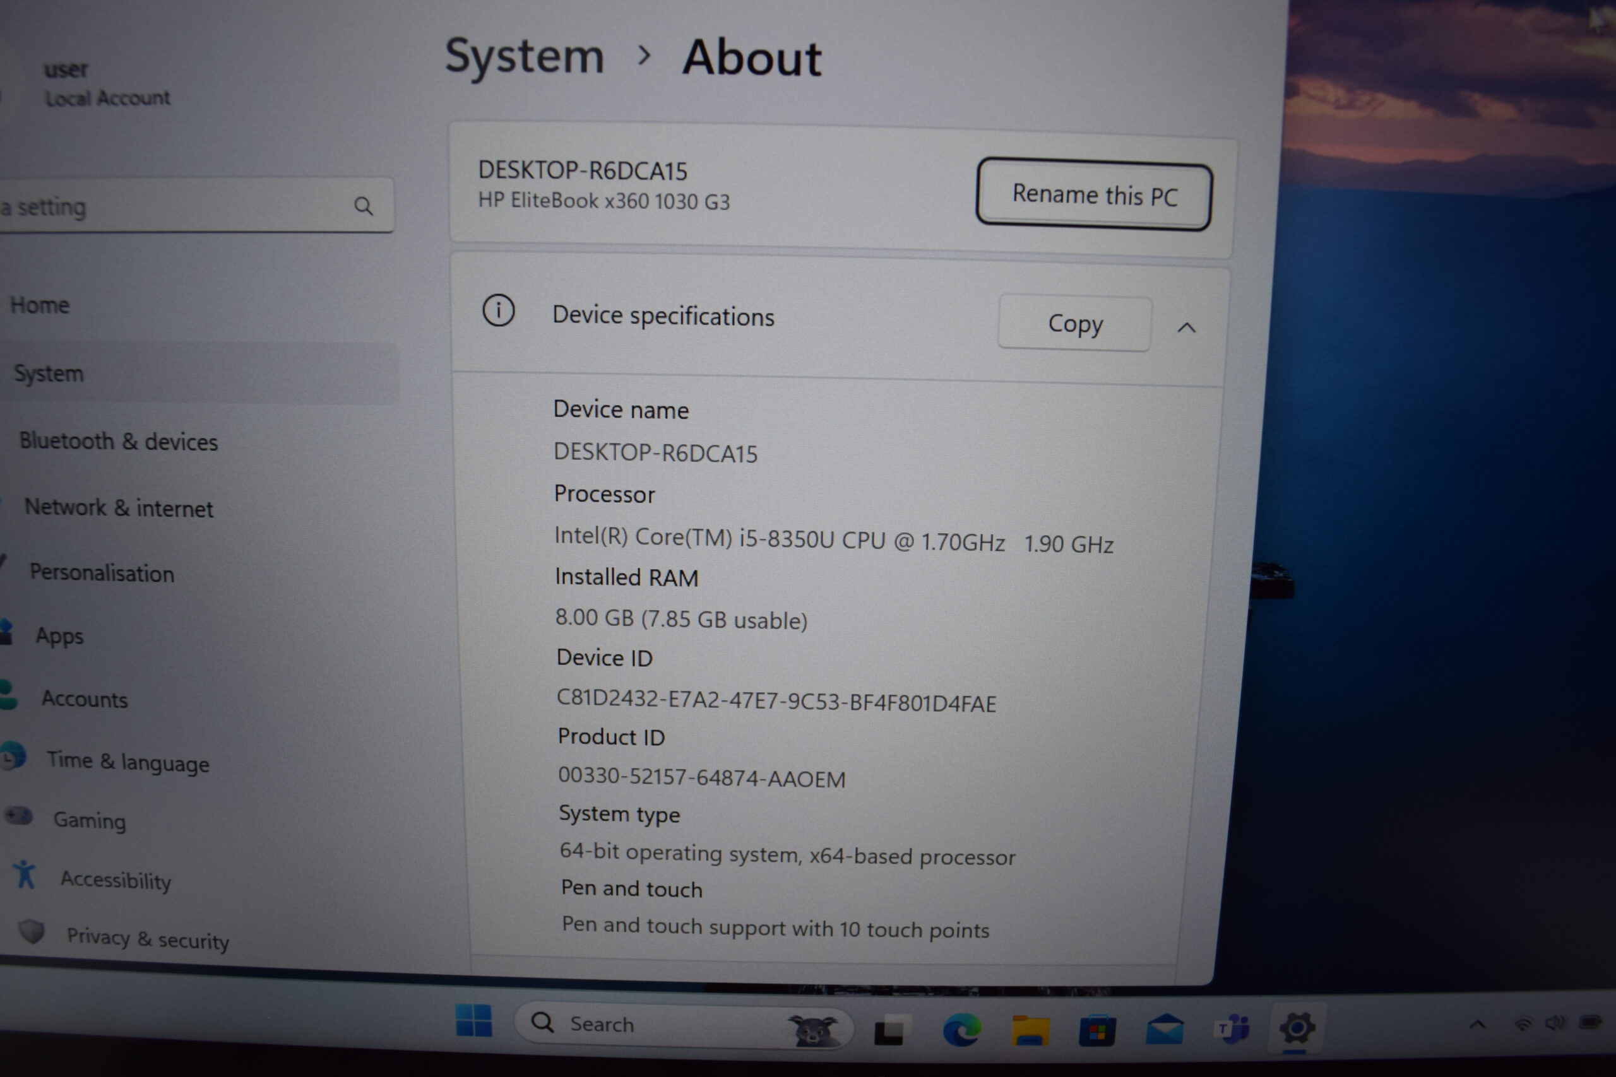This screenshot has width=1616, height=1077.
Task: Open Microsoft Edge from the taskbar
Action: click(x=962, y=1029)
